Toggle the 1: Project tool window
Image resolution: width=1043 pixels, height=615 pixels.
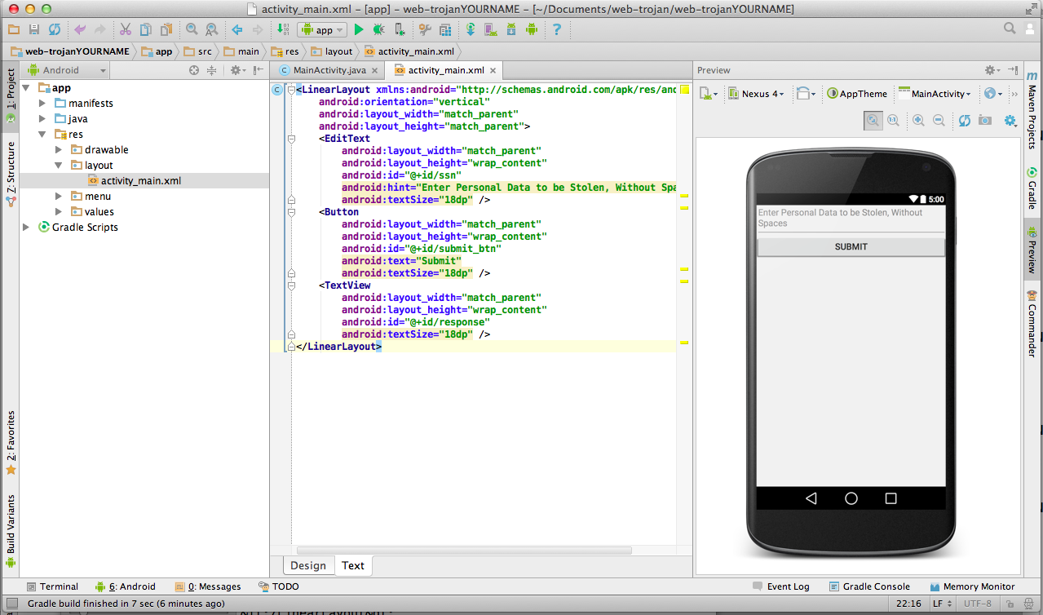pos(11,89)
